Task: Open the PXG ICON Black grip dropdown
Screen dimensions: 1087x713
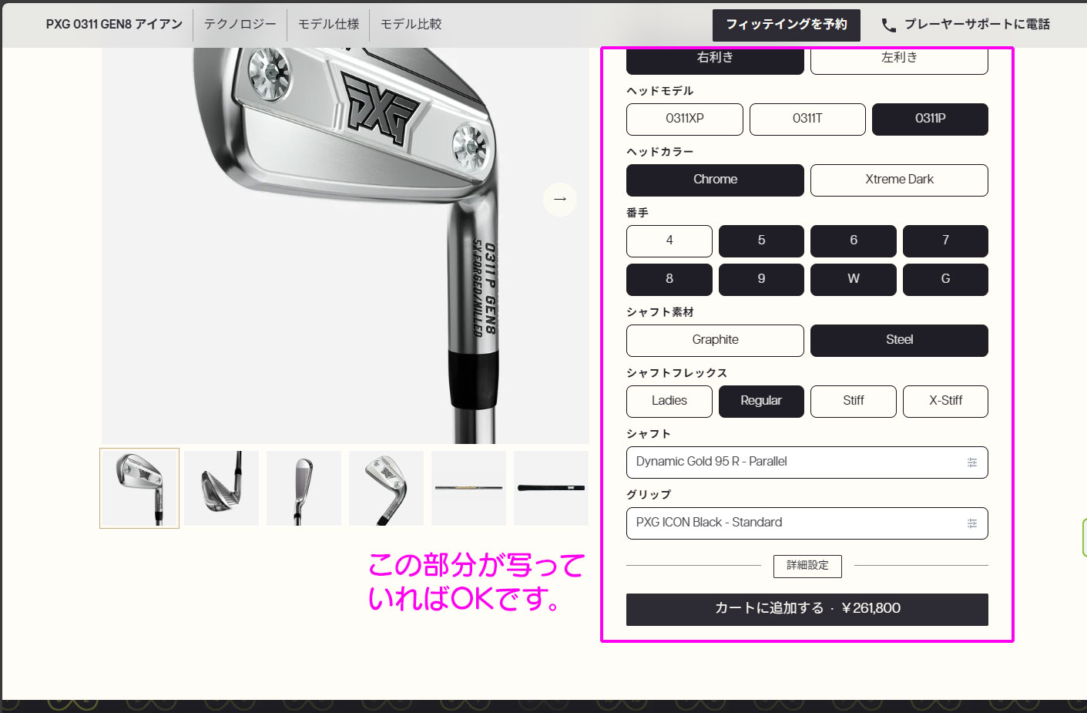Action: click(x=793, y=523)
